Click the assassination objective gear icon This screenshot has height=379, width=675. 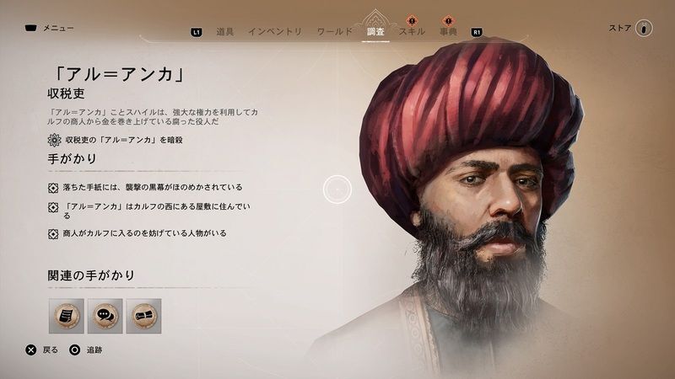point(54,140)
